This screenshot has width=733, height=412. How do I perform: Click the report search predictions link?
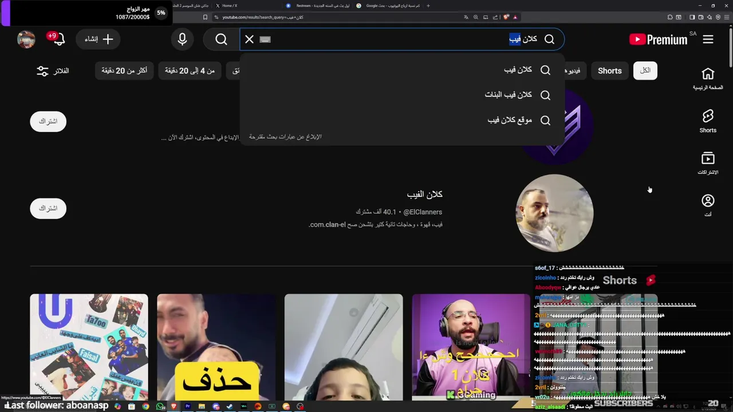click(x=285, y=137)
